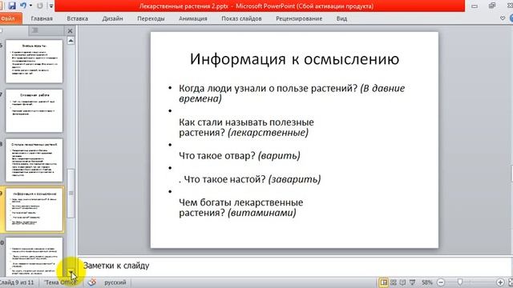Click the thumbnail panel scroll down arrow
Viewport: 513px width, 288px height.
point(71,272)
